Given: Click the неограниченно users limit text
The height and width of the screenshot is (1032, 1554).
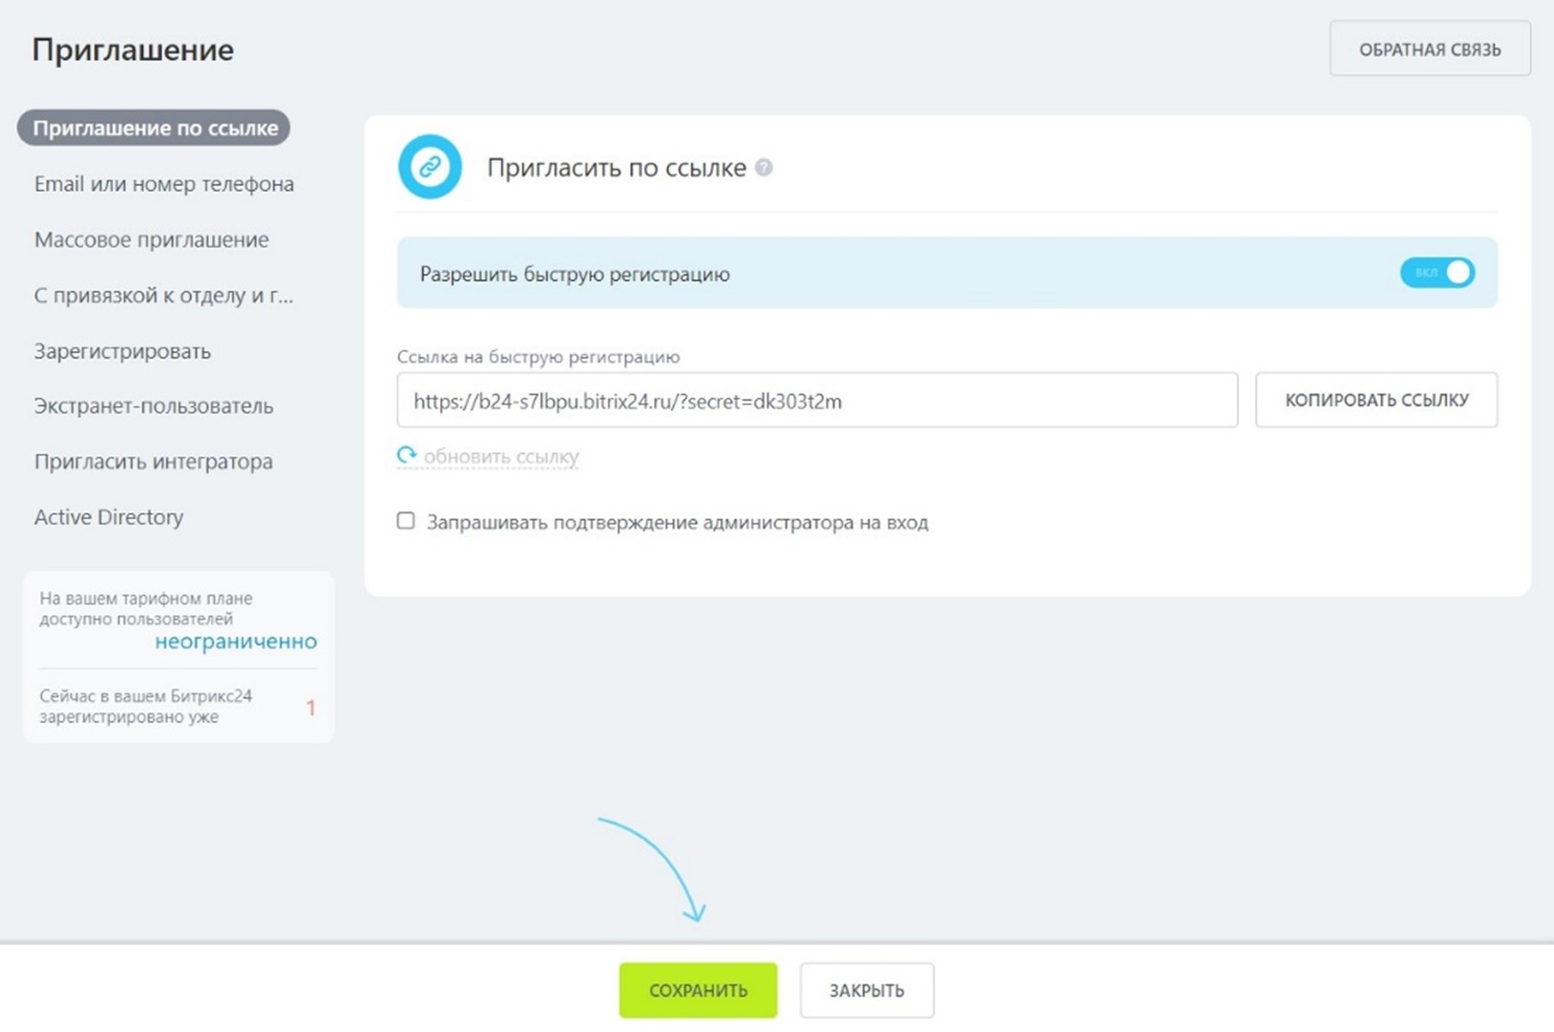Looking at the screenshot, I should (236, 641).
